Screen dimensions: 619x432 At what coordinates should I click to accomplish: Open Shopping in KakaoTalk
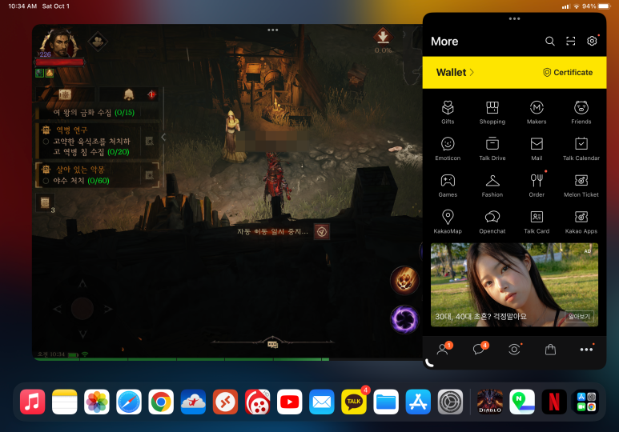coord(492,112)
